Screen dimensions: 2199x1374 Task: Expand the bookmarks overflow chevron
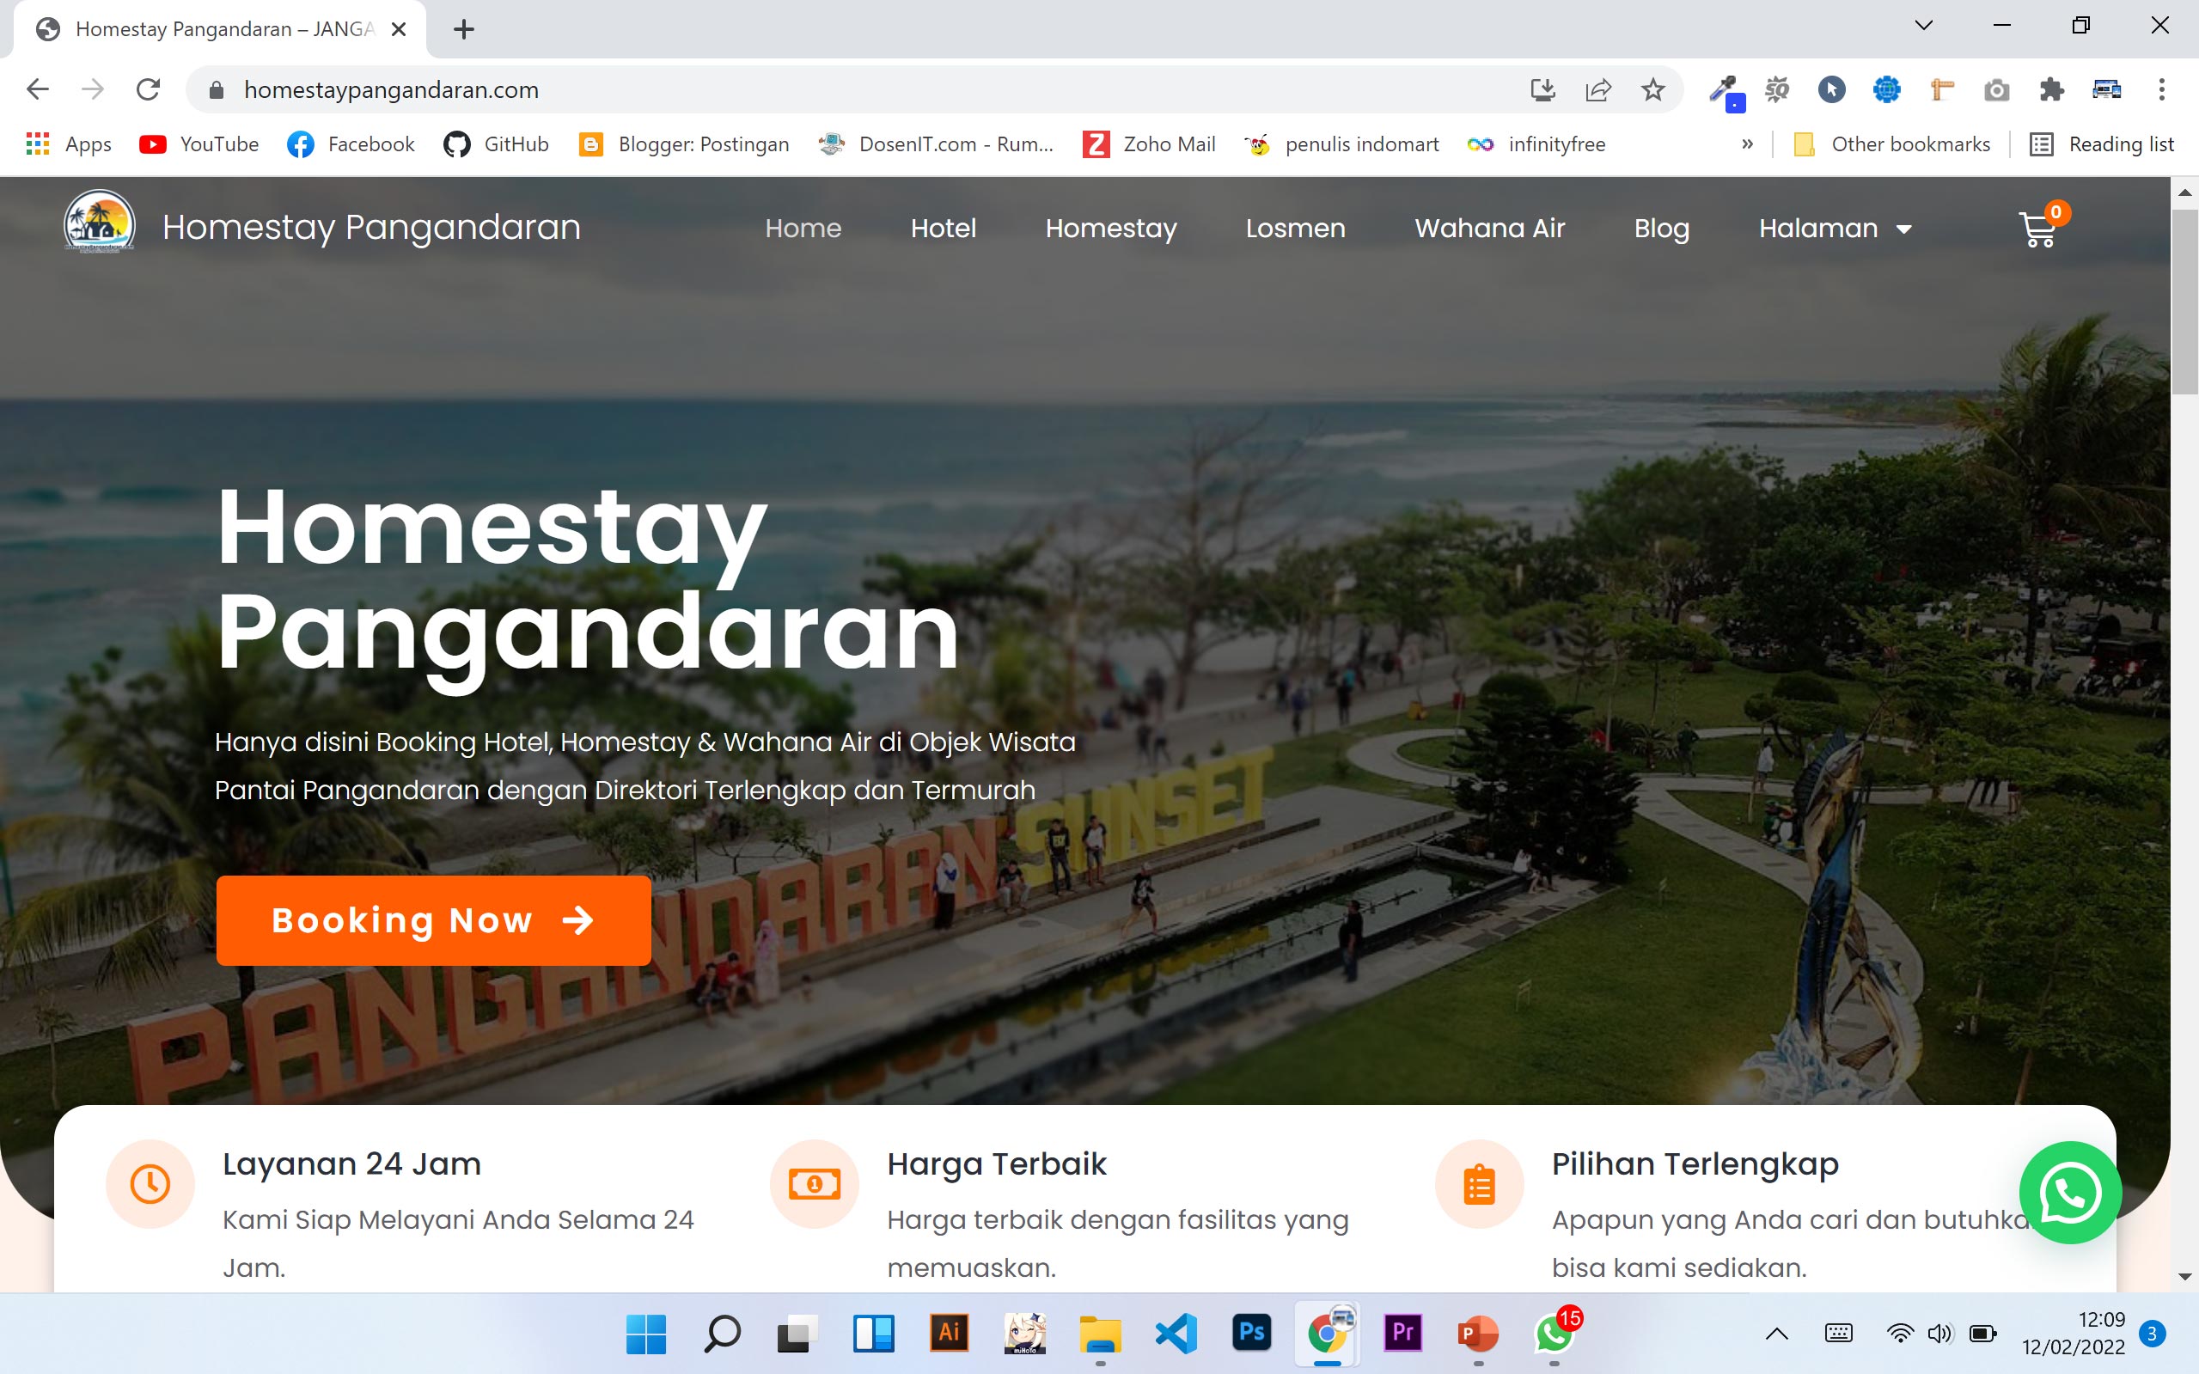pos(1746,144)
